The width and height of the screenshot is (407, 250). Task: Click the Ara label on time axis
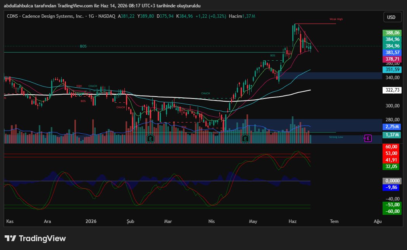(47, 221)
